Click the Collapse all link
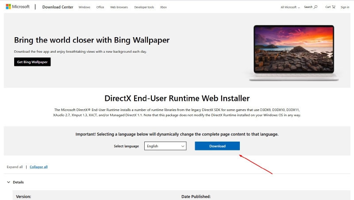The width and height of the screenshot is (354, 200). click(x=38, y=167)
